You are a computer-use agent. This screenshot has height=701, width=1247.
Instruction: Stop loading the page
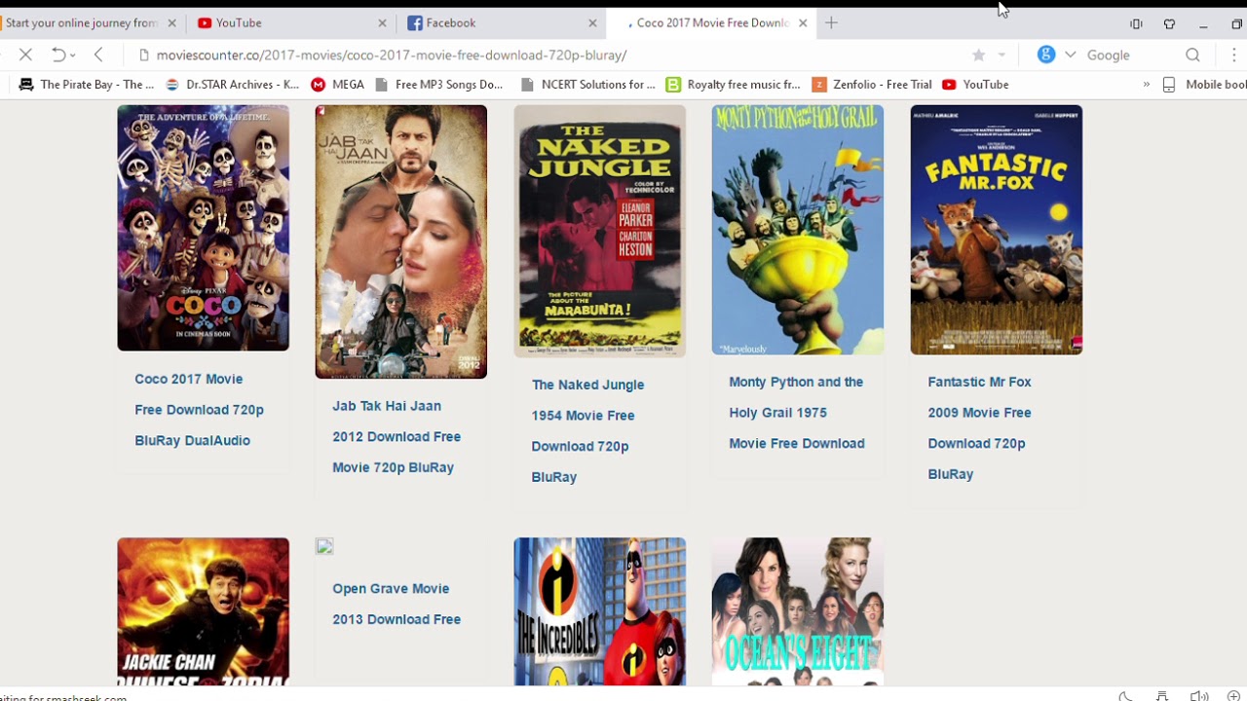(x=26, y=55)
